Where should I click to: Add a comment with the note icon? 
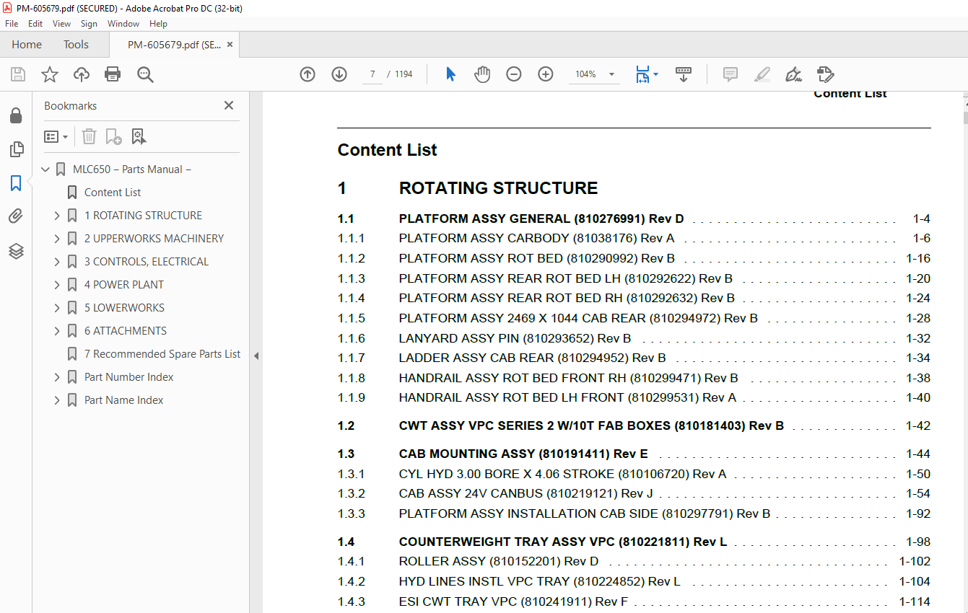pos(731,74)
